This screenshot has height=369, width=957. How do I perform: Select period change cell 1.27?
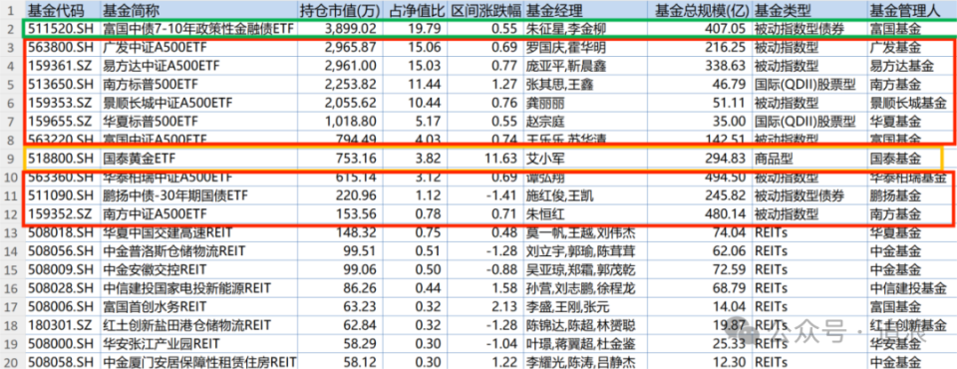coord(486,84)
